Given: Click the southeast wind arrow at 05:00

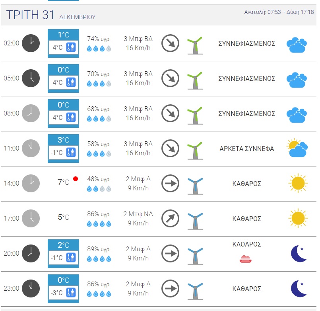Looking at the screenshot, I should pos(170,78).
